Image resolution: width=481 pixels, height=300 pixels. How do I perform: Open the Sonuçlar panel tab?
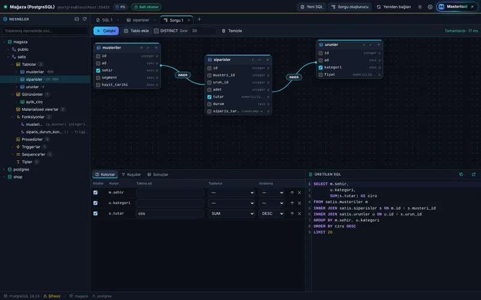[x=158, y=175]
